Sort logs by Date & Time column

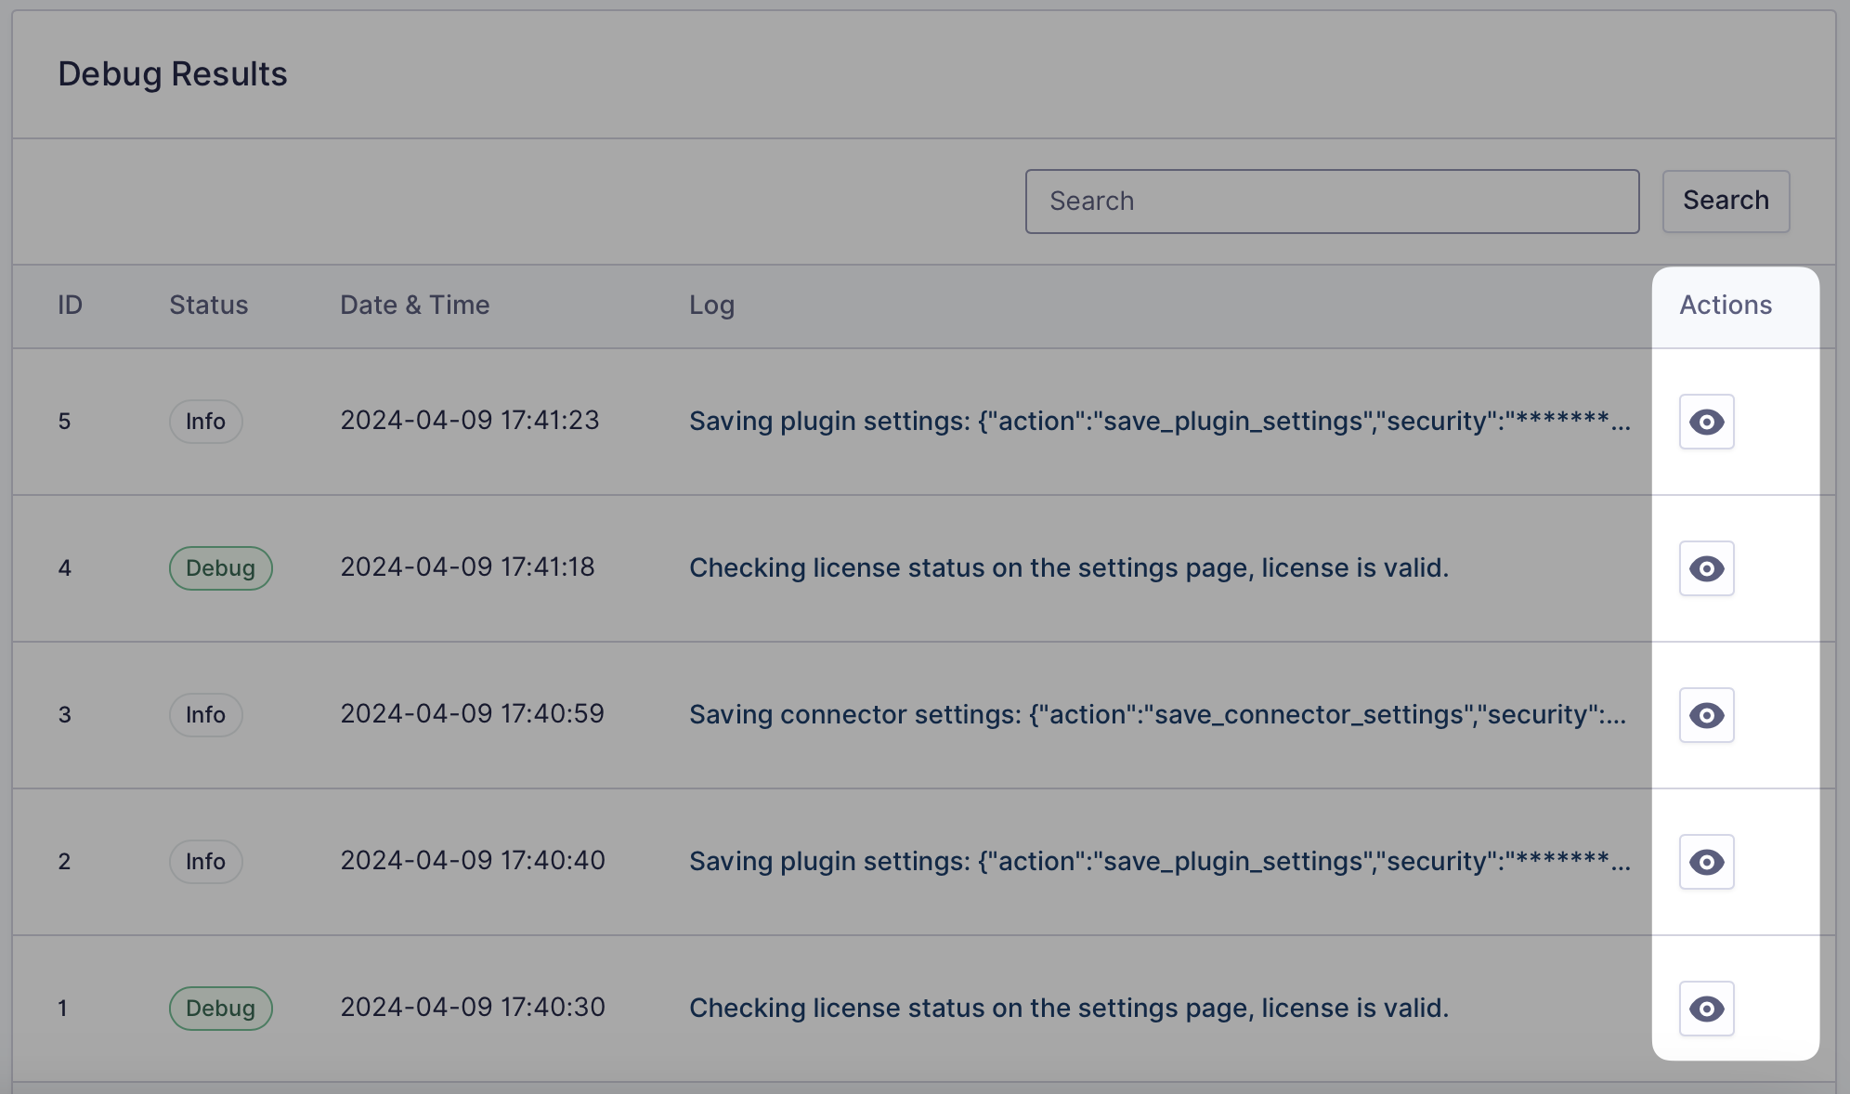pyautogui.click(x=414, y=305)
